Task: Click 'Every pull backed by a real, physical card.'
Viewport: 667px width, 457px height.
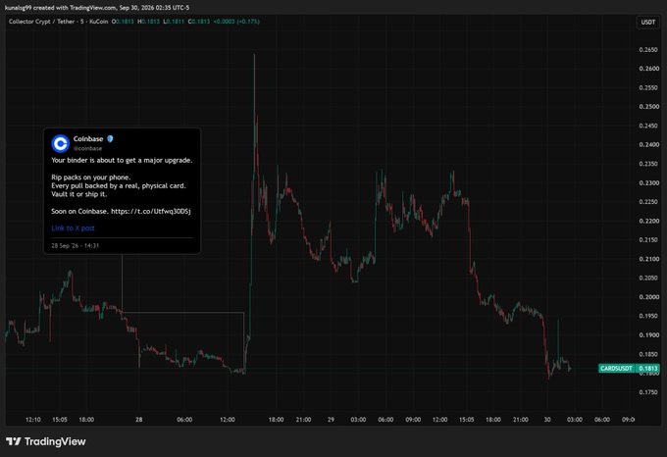Action: (119, 185)
